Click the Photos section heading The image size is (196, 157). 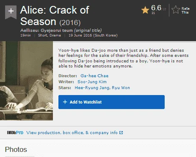coord(16,149)
